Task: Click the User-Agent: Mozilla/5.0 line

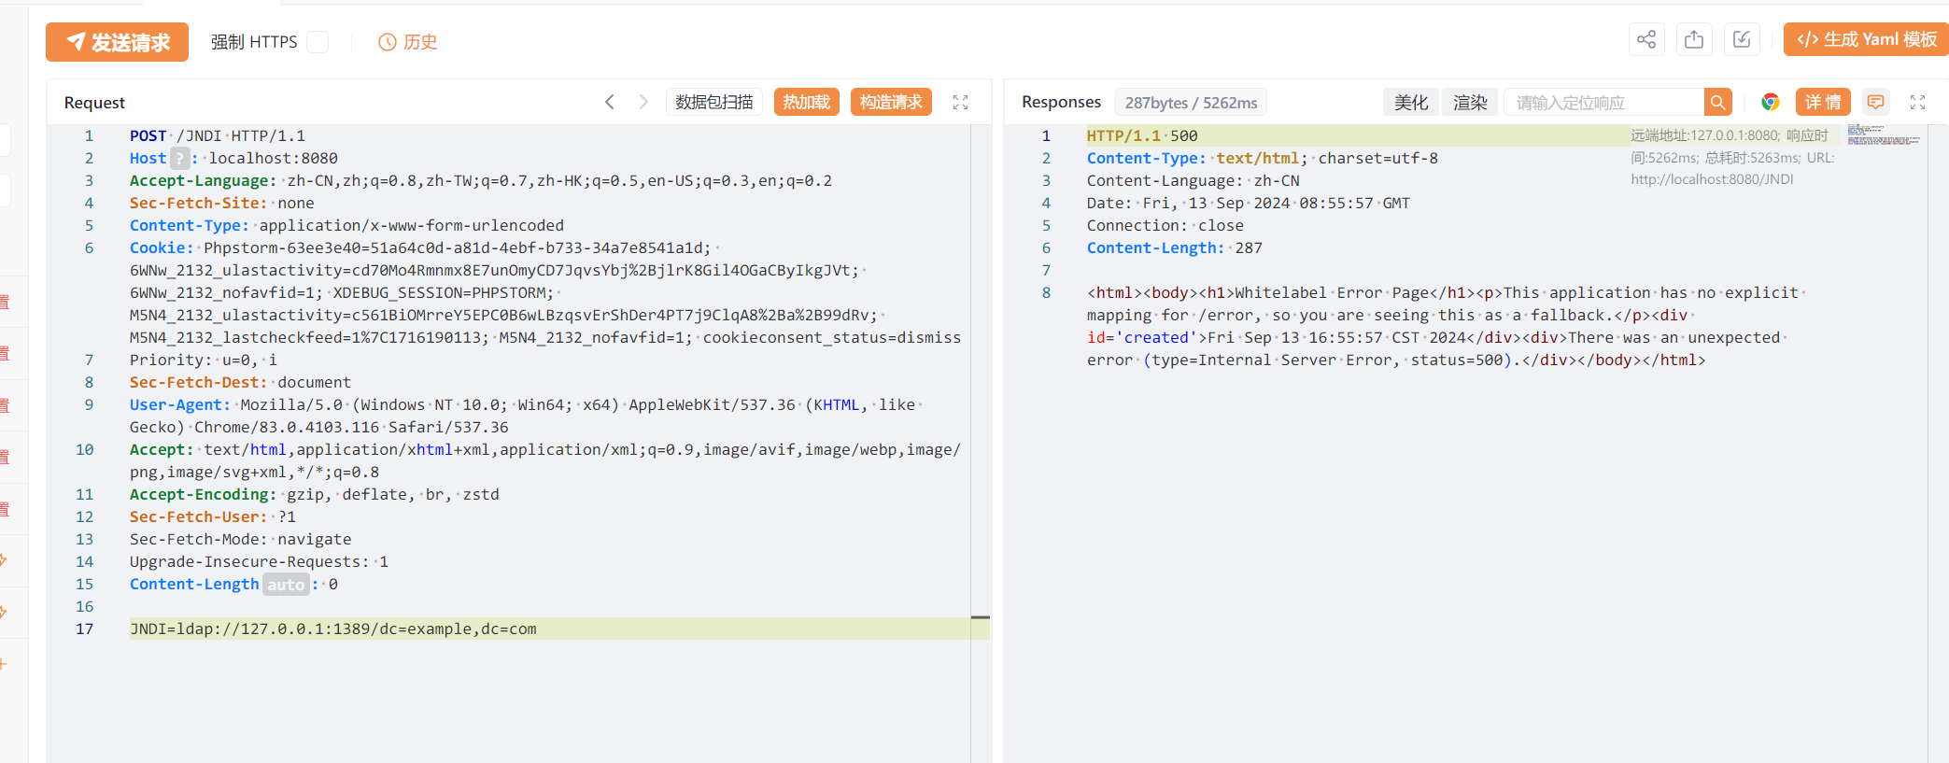Action: 522,404
